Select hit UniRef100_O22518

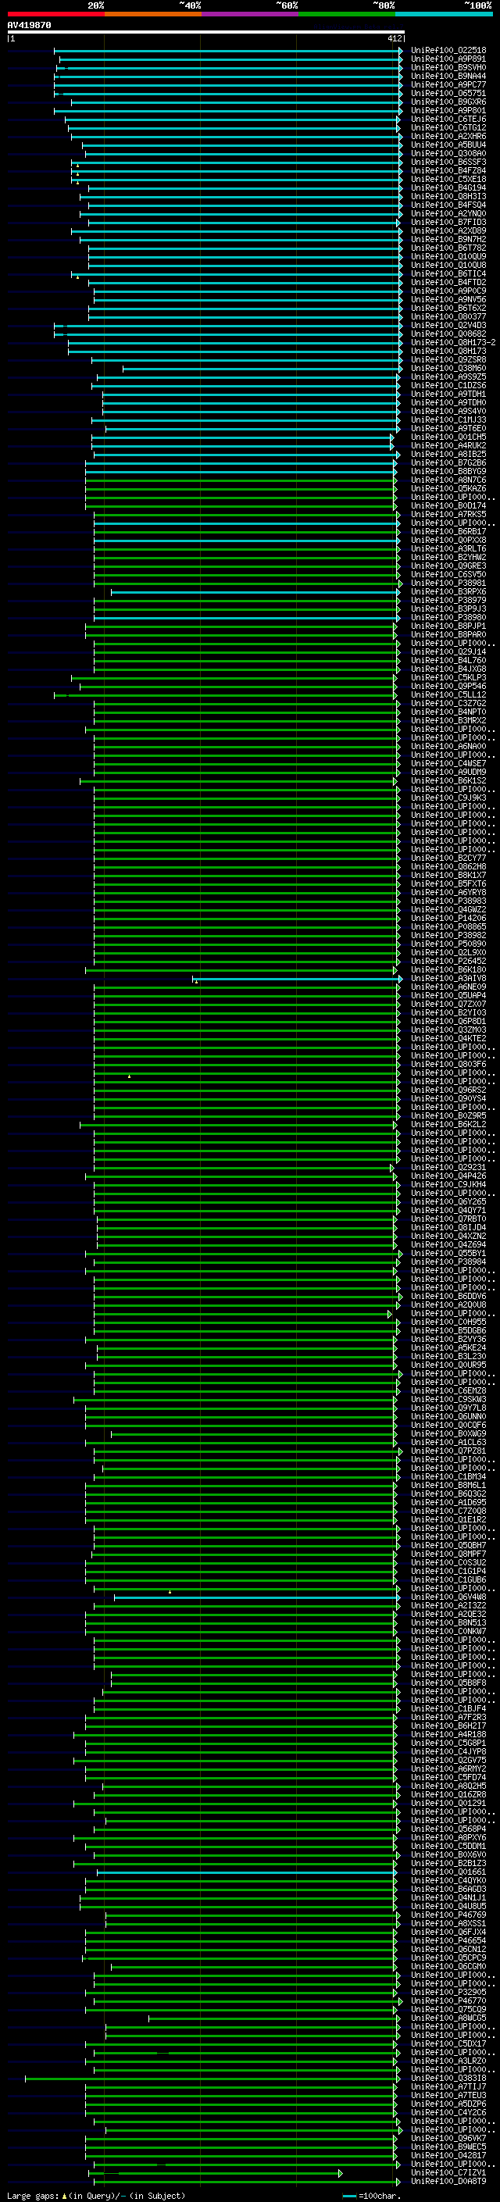(x=448, y=51)
